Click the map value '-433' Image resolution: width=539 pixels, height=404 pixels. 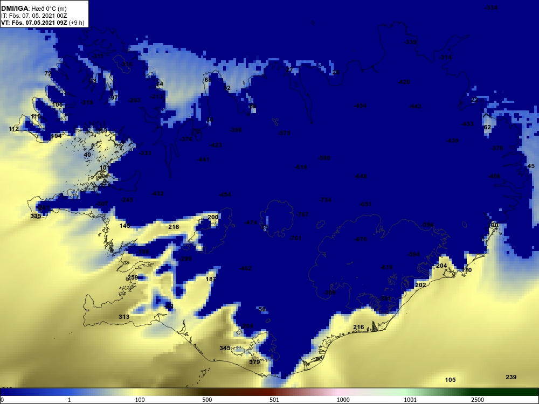coord(467,124)
